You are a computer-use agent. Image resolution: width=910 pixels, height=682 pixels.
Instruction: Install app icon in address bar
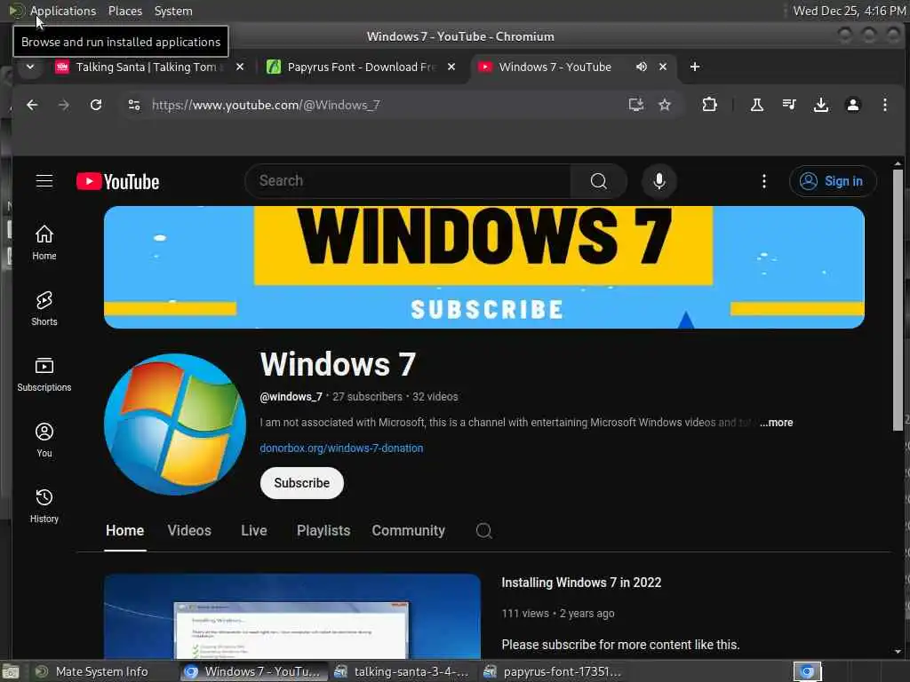[636, 105]
